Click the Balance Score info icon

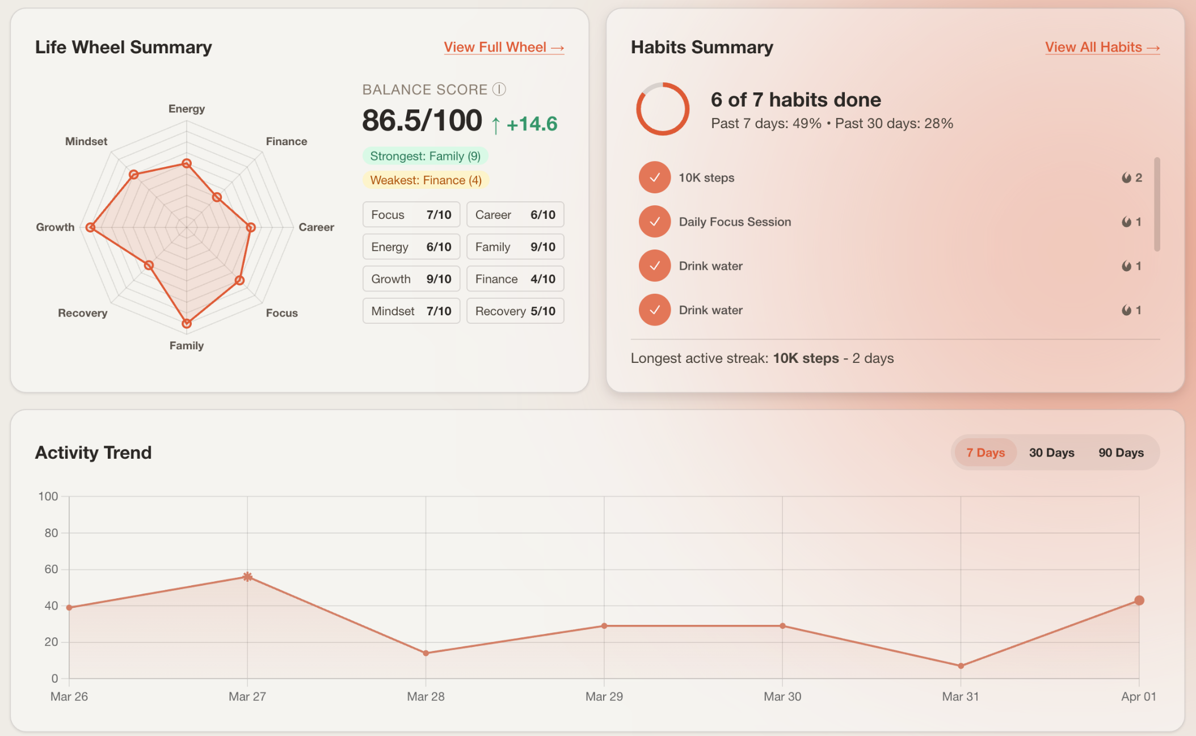(500, 89)
